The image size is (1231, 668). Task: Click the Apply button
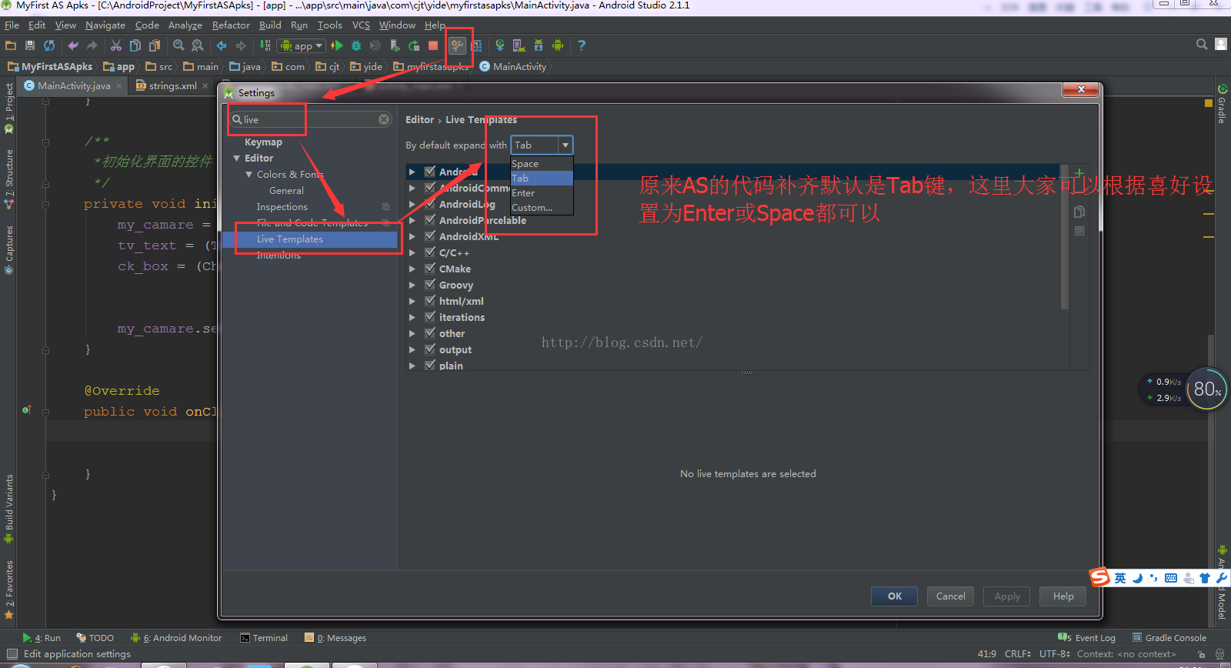pyautogui.click(x=1007, y=596)
